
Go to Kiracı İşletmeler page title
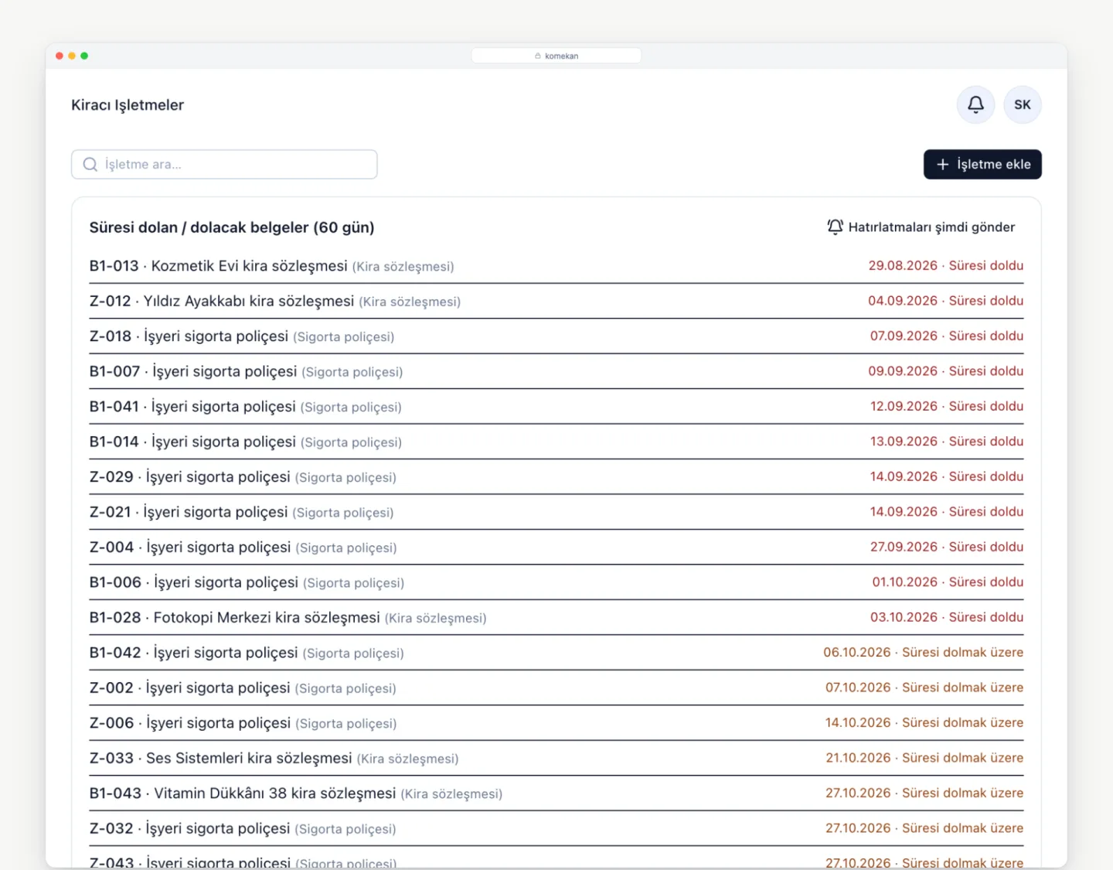point(128,105)
